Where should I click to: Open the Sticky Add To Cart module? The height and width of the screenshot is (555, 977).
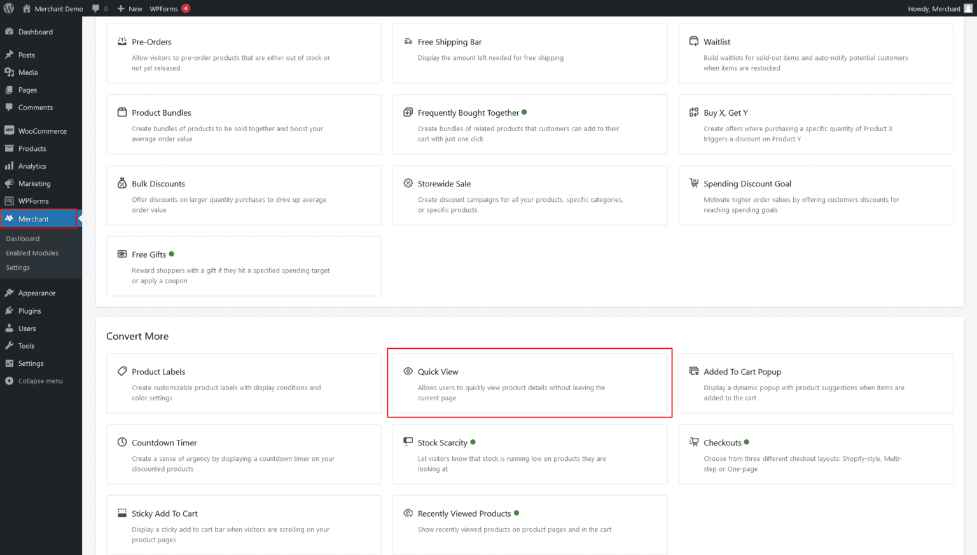pos(165,514)
